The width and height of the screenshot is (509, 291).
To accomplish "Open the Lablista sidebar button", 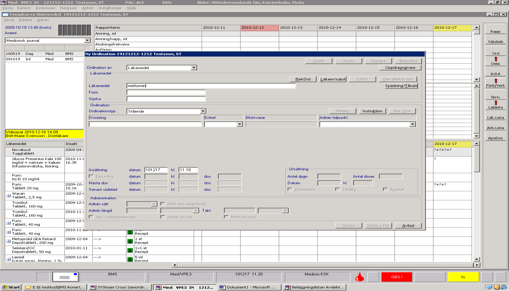I will pyautogui.click(x=495, y=105).
